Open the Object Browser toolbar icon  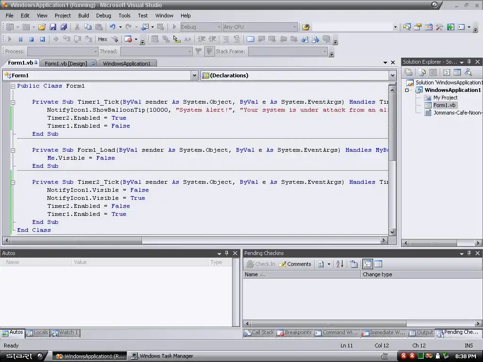[428, 27]
